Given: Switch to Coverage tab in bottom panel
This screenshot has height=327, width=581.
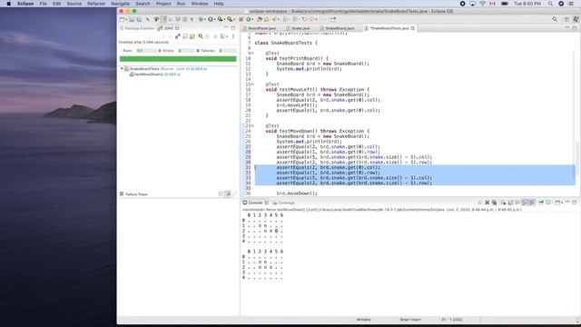Looking at the screenshot, I should (284, 203).
